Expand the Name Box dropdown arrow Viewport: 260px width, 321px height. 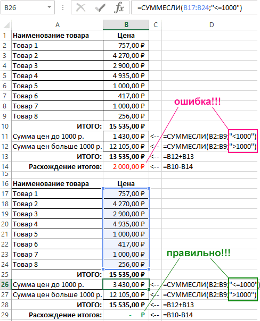click(x=49, y=7)
